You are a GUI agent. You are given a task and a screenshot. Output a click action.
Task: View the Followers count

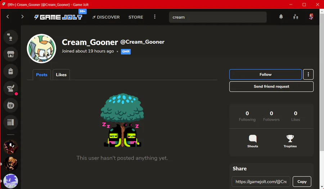[271, 116]
